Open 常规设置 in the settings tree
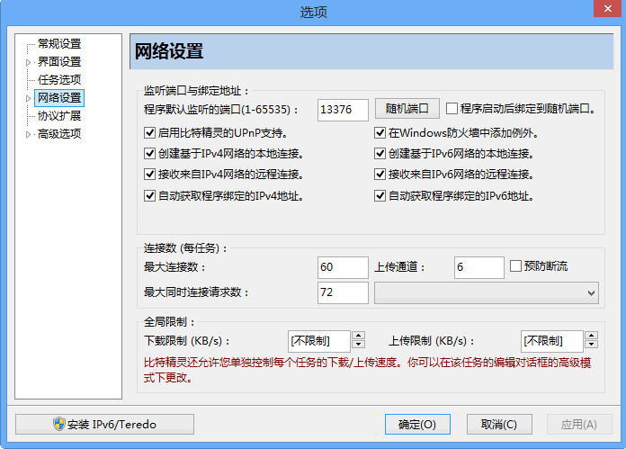This screenshot has height=449, width=626. tap(59, 43)
